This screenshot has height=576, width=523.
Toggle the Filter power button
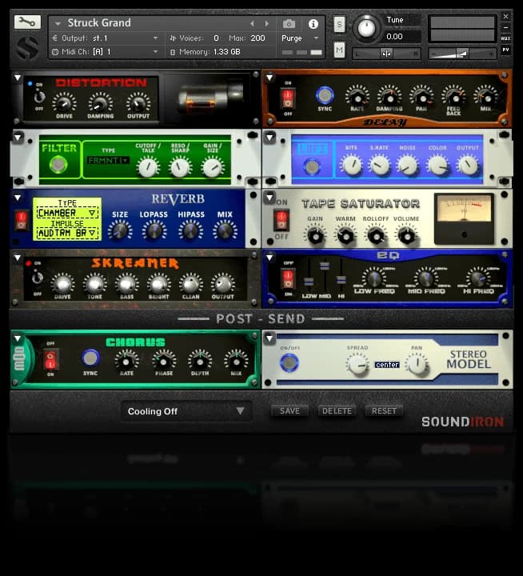(x=58, y=166)
